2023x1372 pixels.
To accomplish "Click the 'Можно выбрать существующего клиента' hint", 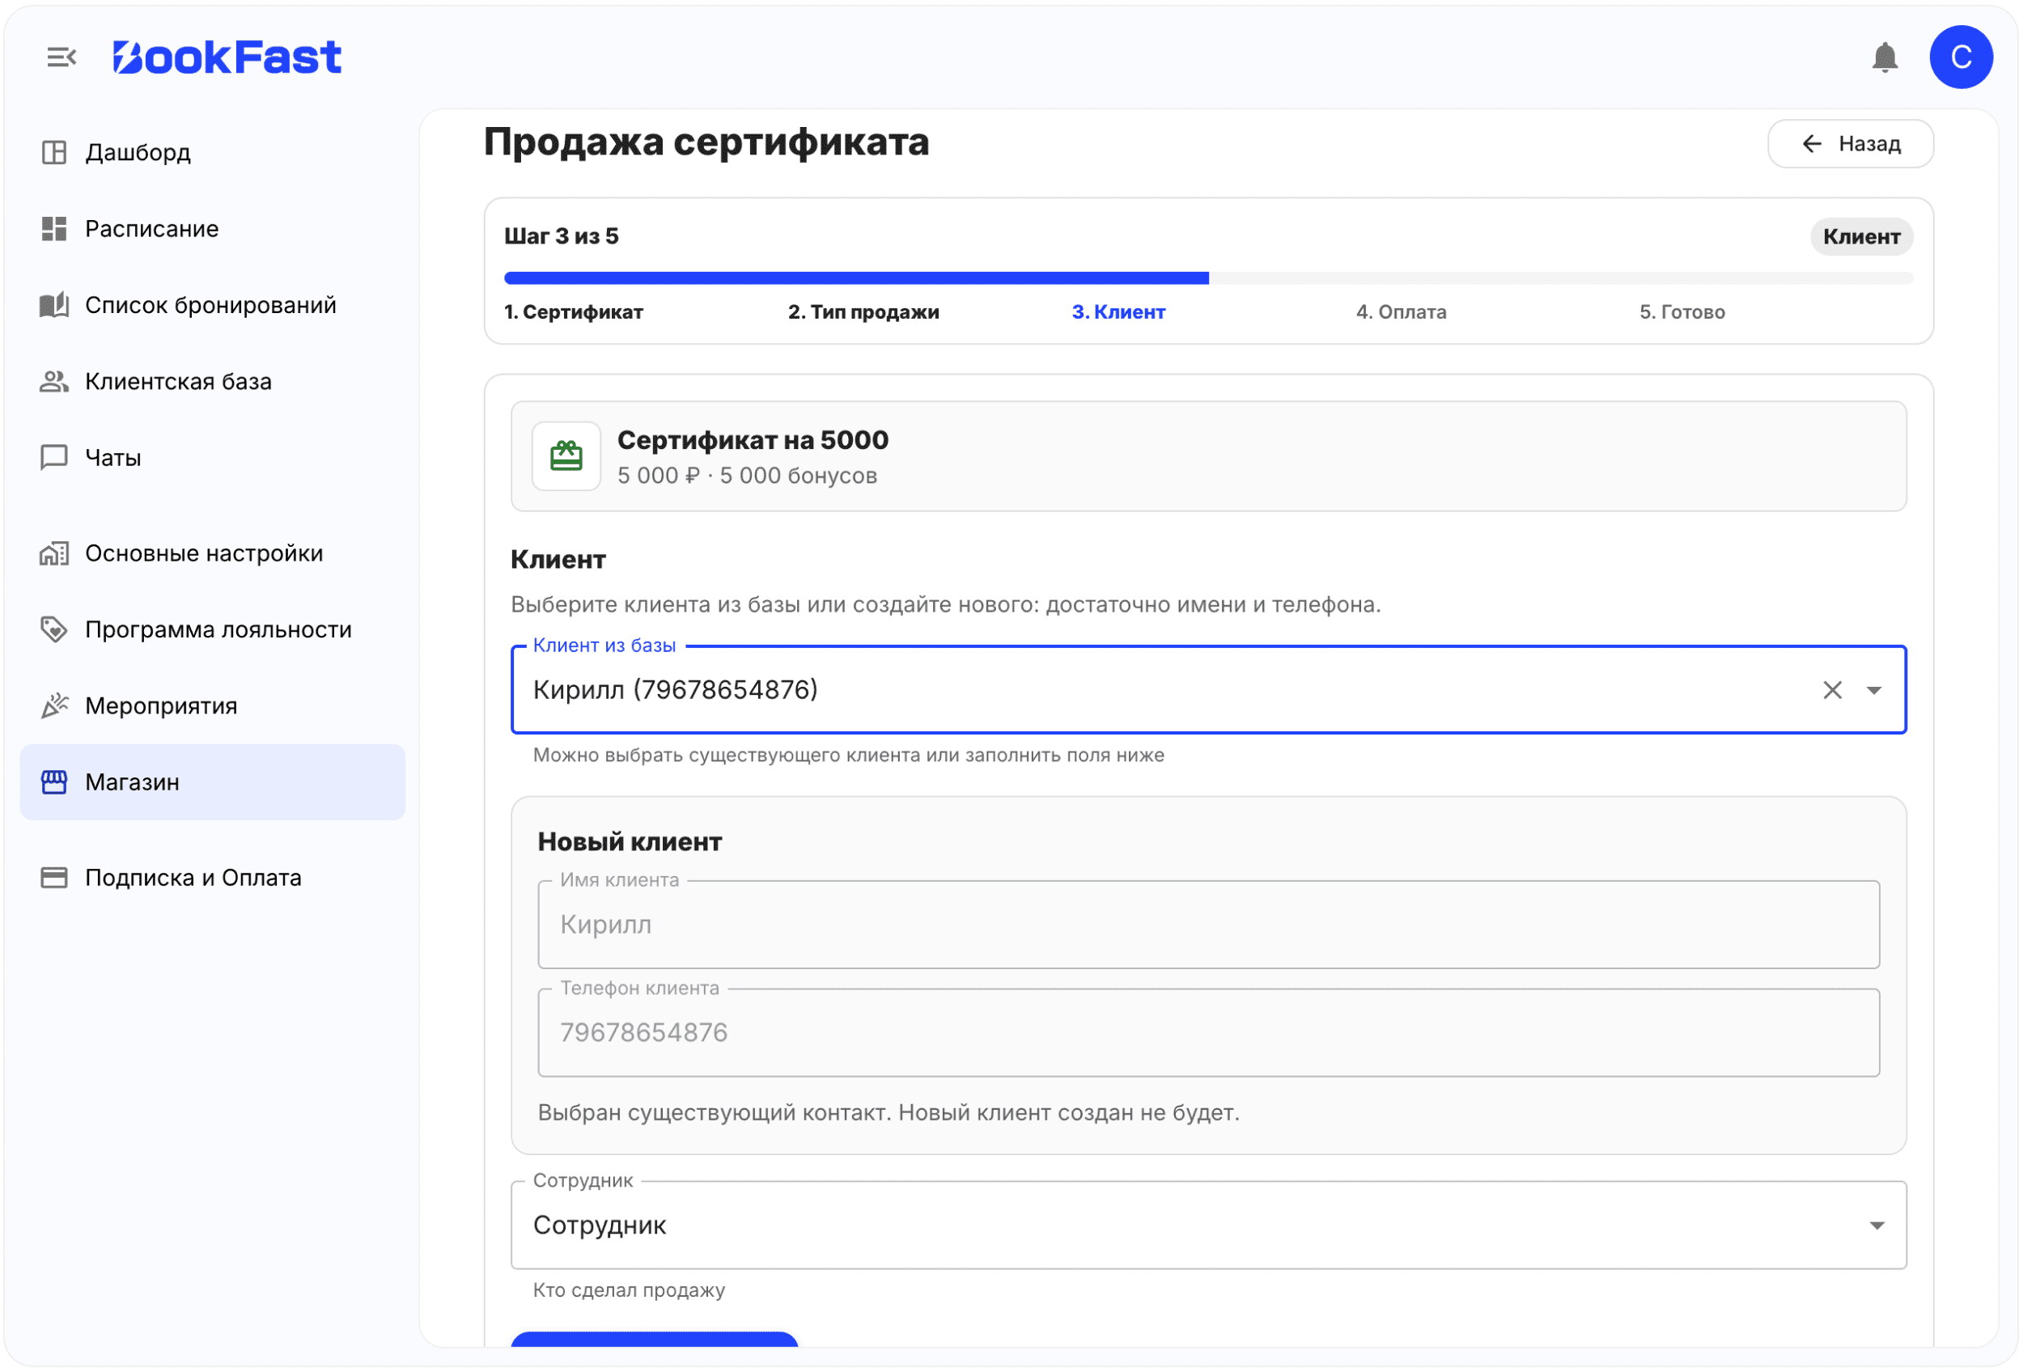I will pyautogui.click(x=848, y=754).
